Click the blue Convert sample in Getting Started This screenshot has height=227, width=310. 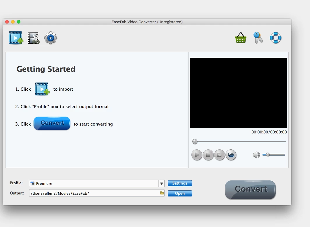52,123
